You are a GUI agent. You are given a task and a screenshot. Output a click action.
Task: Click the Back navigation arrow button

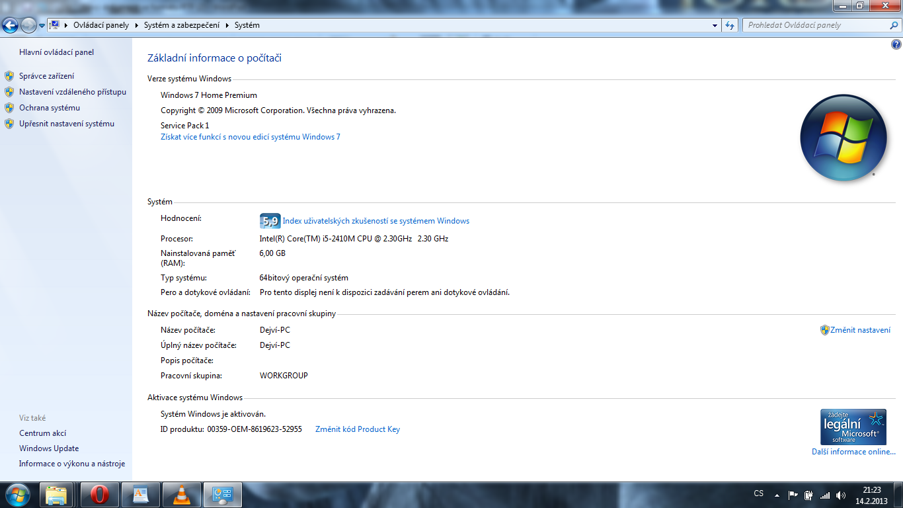(x=10, y=25)
